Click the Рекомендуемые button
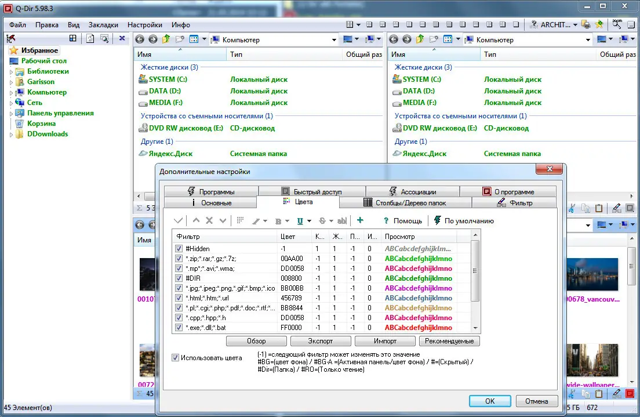 coord(449,340)
